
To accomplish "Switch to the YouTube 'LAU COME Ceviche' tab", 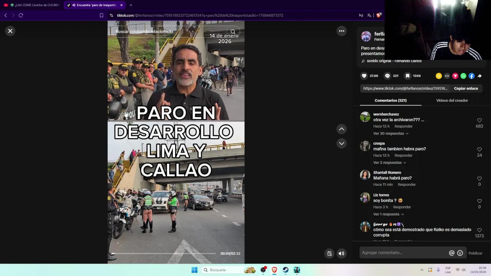I will tap(32, 5).
